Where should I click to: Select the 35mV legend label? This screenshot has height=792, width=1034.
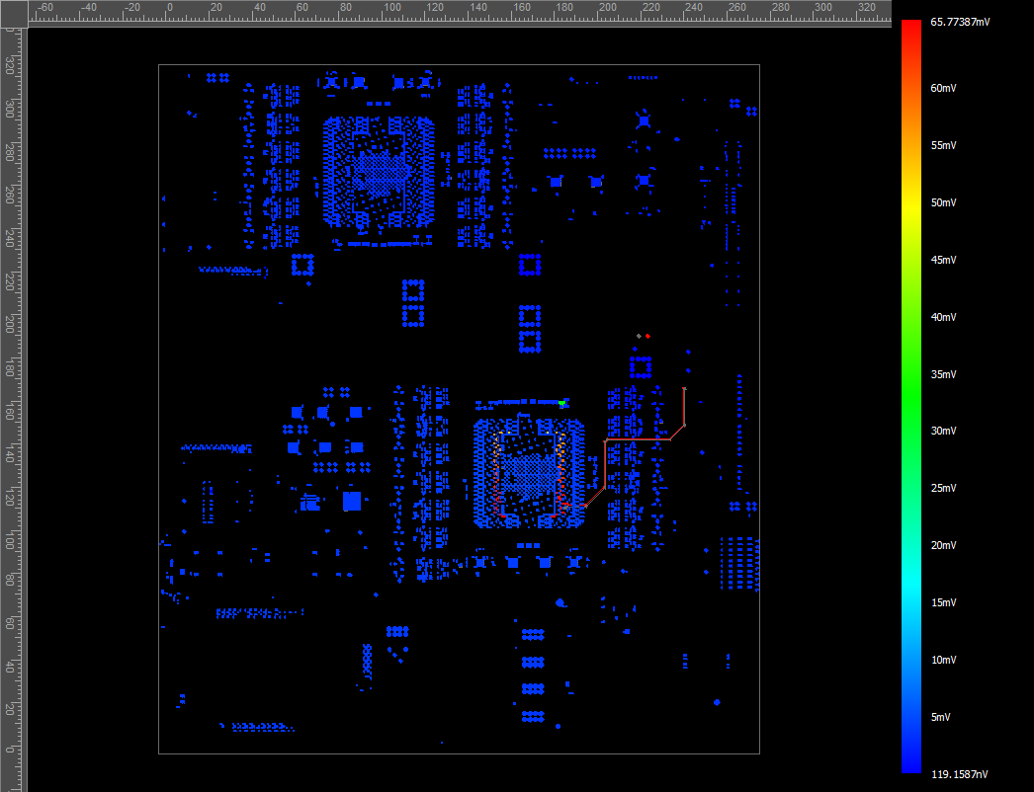pos(943,374)
